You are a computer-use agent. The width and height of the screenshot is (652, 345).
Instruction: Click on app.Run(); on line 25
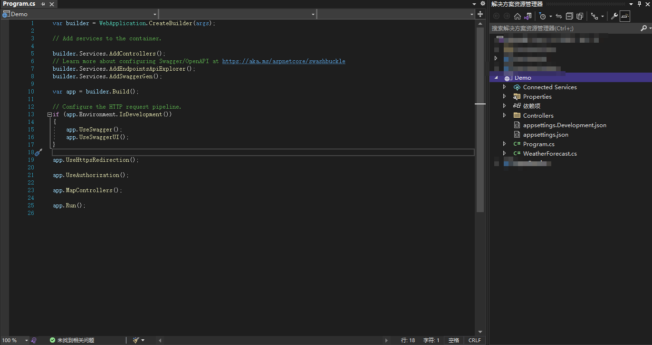pyautogui.click(x=69, y=205)
